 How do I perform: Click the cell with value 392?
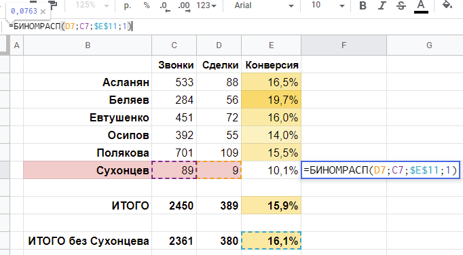click(174, 135)
